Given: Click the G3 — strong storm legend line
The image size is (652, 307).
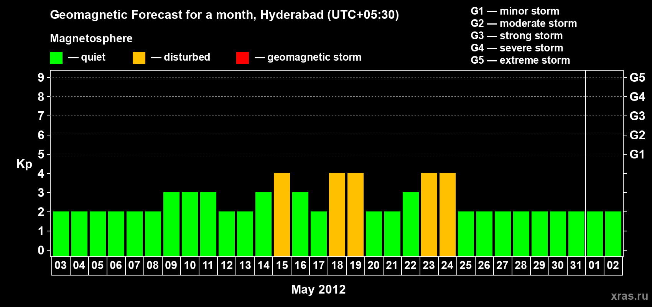Looking at the screenshot, I should (x=517, y=36).
